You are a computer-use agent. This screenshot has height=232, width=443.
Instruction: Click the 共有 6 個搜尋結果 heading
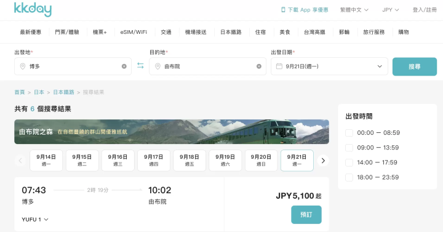pos(42,109)
